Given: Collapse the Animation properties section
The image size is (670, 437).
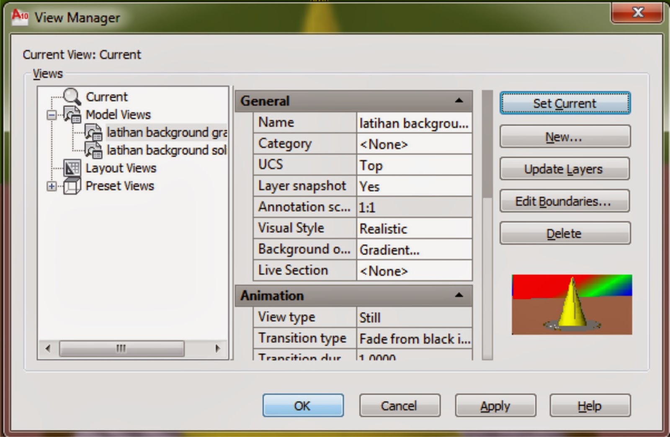Looking at the screenshot, I should click(459, 295).
